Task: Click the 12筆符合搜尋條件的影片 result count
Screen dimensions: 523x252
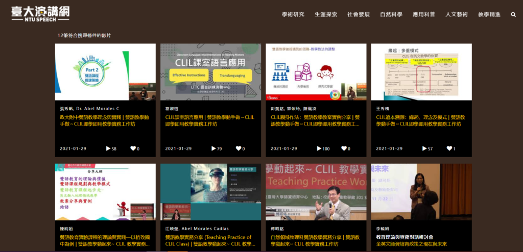Action: (x=84, y=35)
